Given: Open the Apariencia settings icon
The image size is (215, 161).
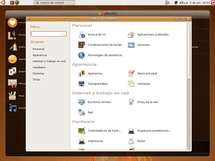Looking at the screenshot, I should [x=82, y=73].
